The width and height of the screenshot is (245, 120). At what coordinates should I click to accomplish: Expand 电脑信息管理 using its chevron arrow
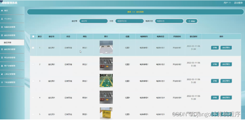point(22,27)
